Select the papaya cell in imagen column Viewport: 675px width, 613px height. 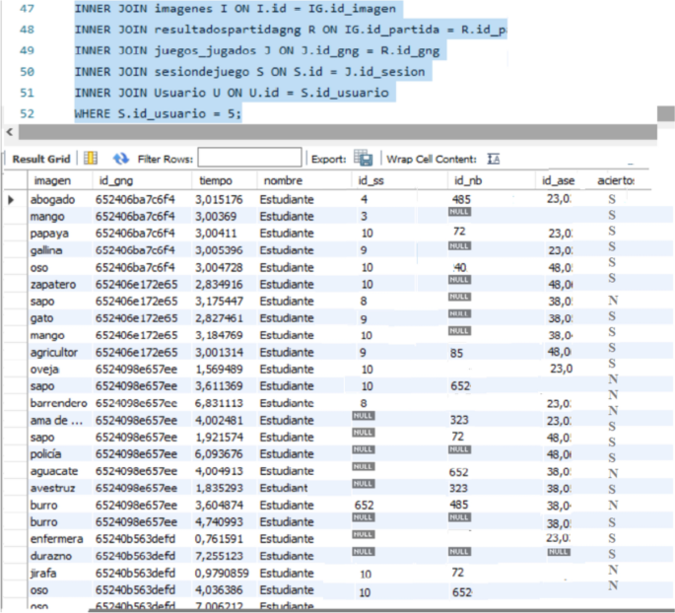click(x=47, y=234)
